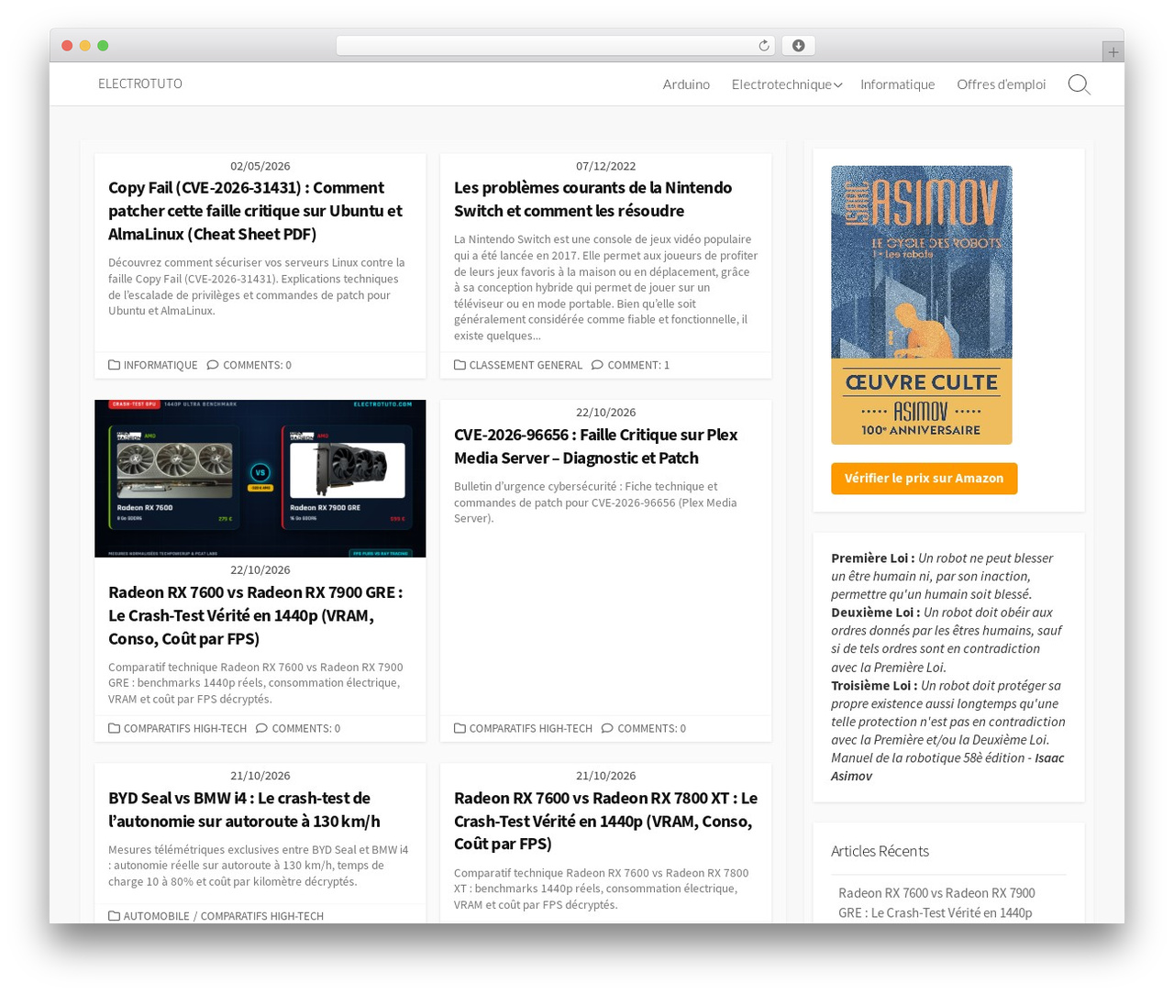Go to Offres d'emploi menu
1174x994 pixels.
(1001, 84)
